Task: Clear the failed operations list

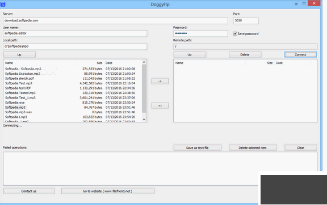Action: (x=300, y=148)
